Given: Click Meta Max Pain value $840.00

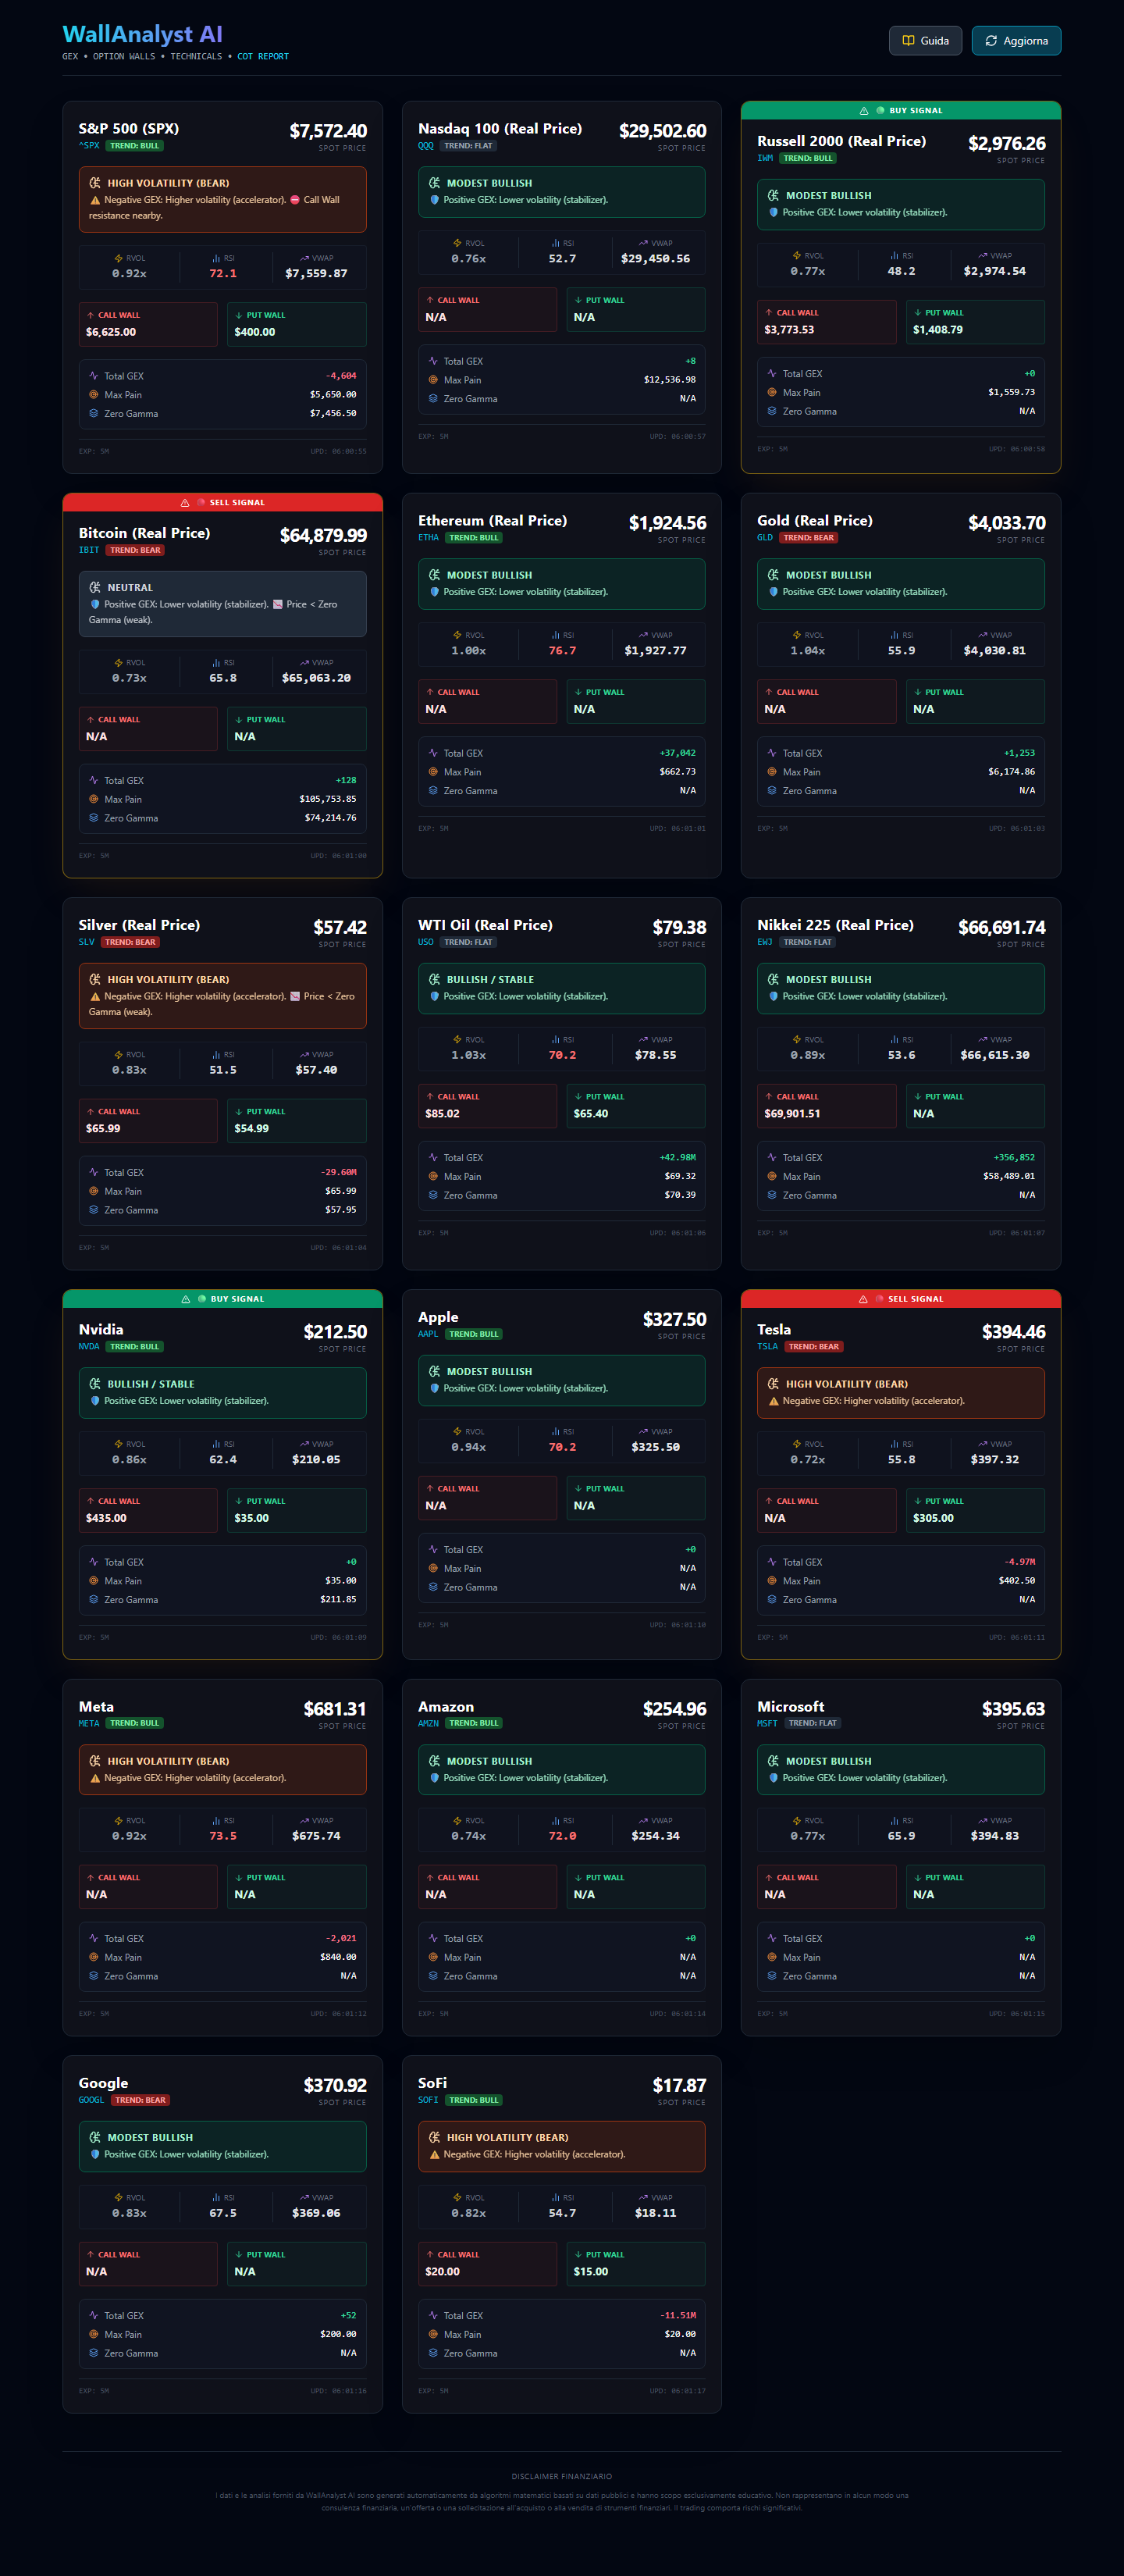Looking at the screenshot, I should [338, 1957].
